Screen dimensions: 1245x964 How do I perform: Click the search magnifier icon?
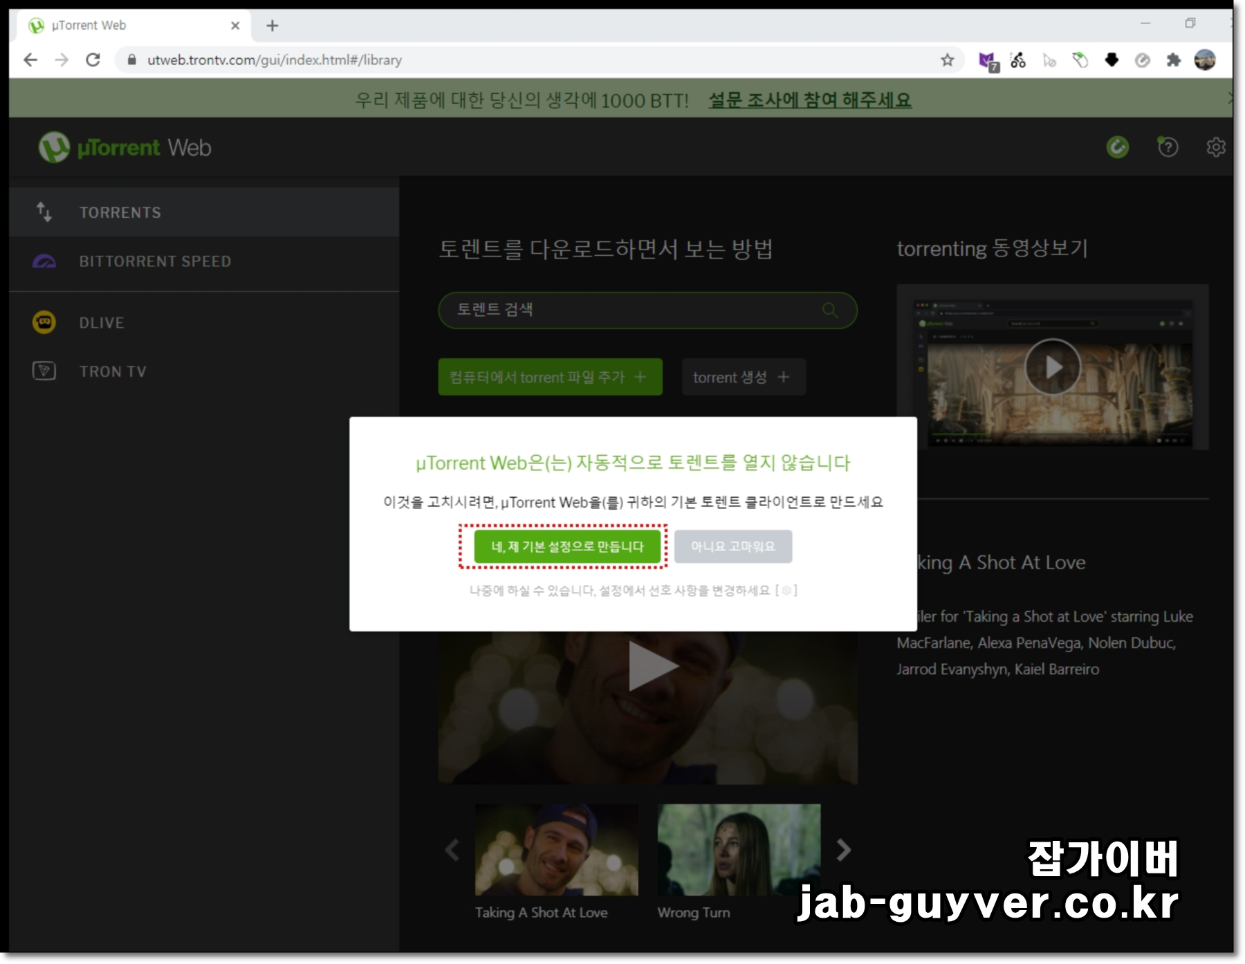click(830, 310)
